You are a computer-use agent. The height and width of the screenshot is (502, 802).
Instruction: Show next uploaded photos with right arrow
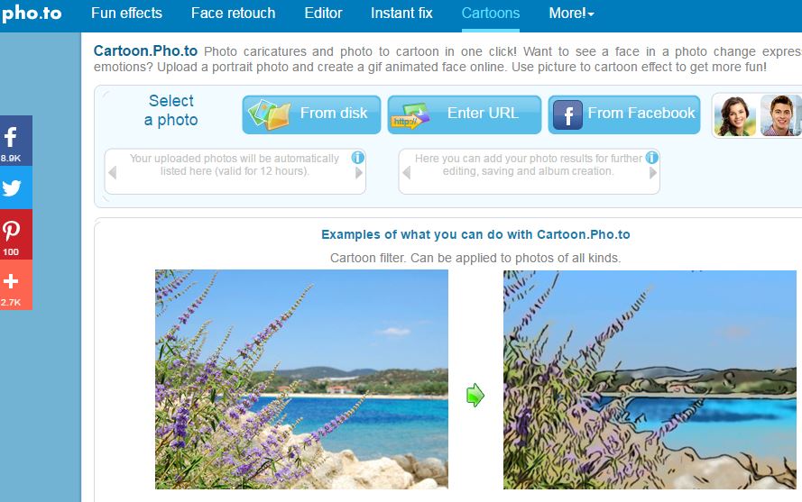click(359, 173)
